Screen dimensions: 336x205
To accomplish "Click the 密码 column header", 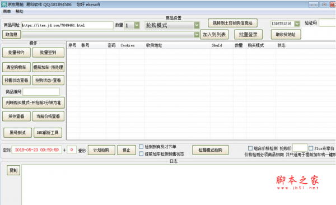I will click(x=113, y=45).
